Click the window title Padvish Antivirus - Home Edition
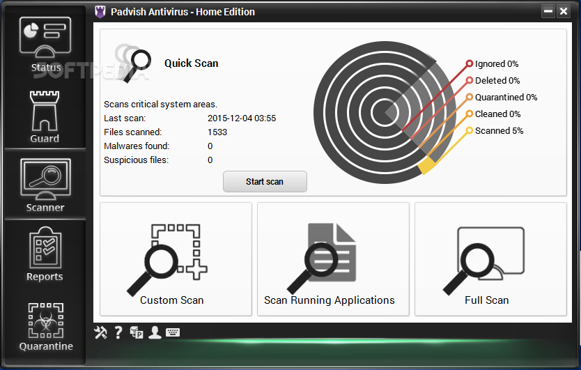 183,12
